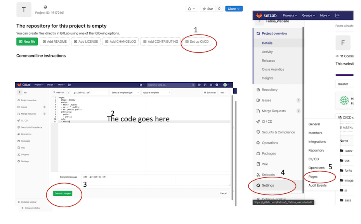
Task: Click the Snippets scissors icon in the editor sidebar
Action: (x=19, y=155)
